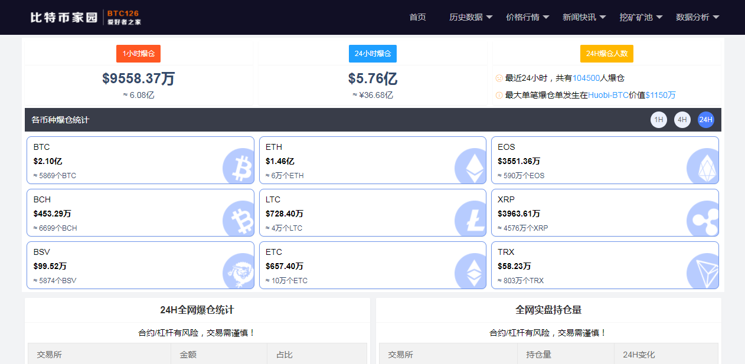Go to 首页 in the navigation bar
The width and height of the screenshot is (745, 364).
tap(417, 17)
